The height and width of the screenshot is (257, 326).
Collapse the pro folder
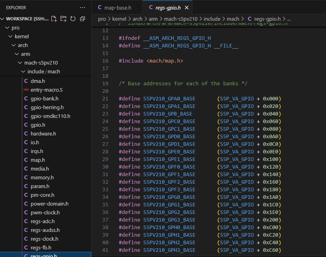pyautogui.click(x=7, y=27)
